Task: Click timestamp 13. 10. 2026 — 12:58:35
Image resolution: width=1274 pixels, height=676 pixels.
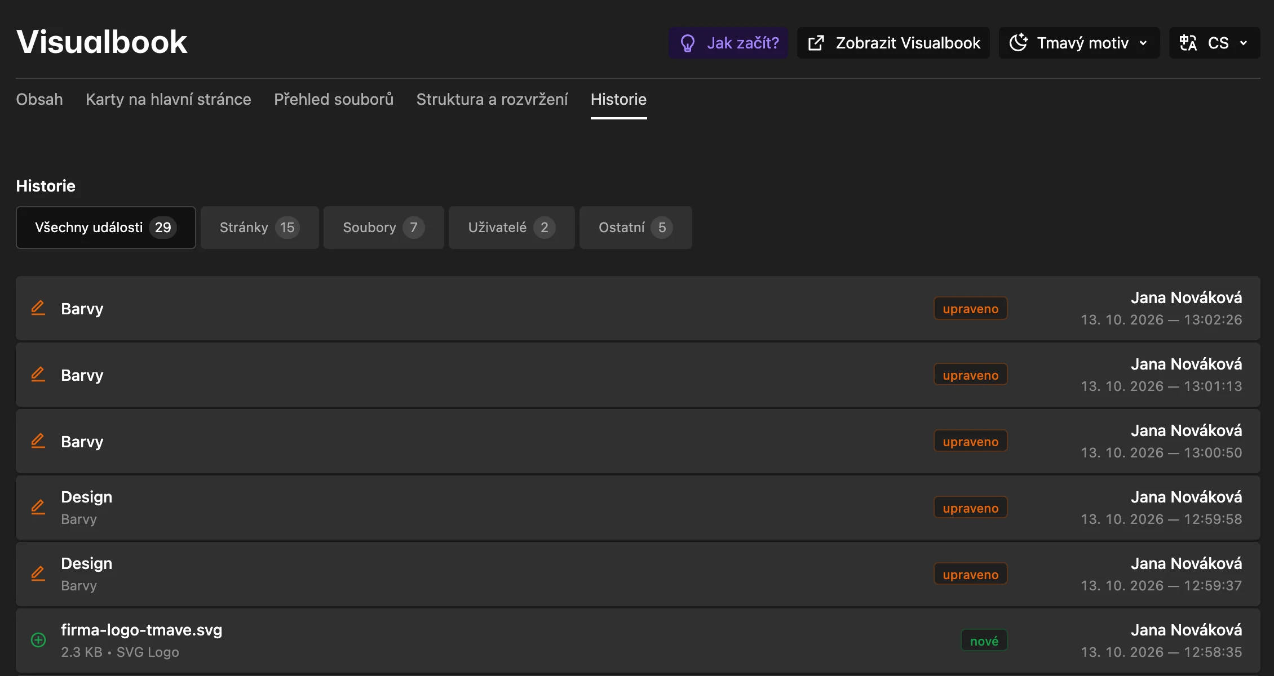Action: 1161,652
